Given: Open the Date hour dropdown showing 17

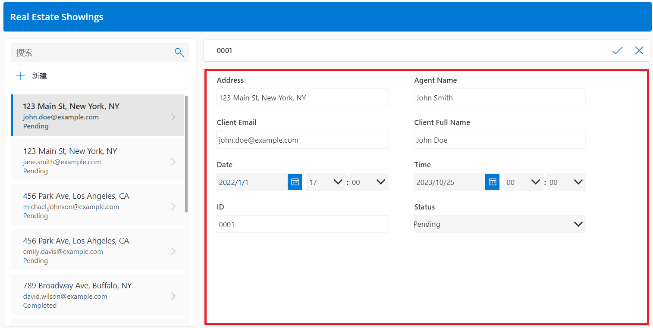Looking at the screenshot, I should [326, 182].
